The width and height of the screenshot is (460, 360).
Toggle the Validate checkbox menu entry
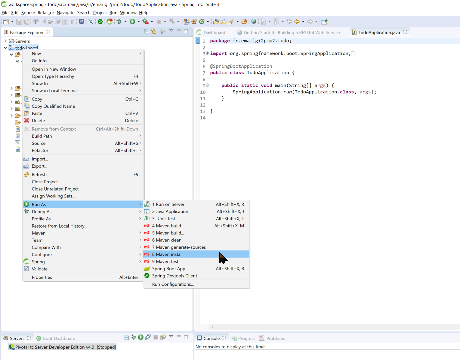26,269
